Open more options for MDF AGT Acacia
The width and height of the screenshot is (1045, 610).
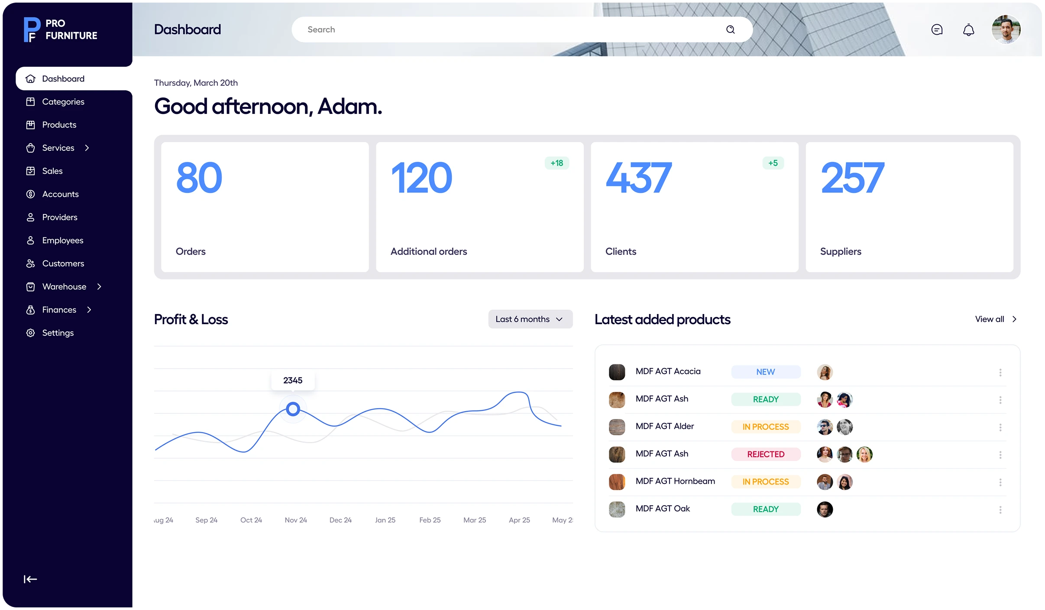coord(1000,372)
